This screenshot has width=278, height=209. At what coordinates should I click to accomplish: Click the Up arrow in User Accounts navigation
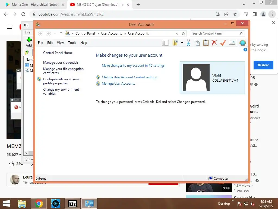pyautogui.click(x=61, y=33)
